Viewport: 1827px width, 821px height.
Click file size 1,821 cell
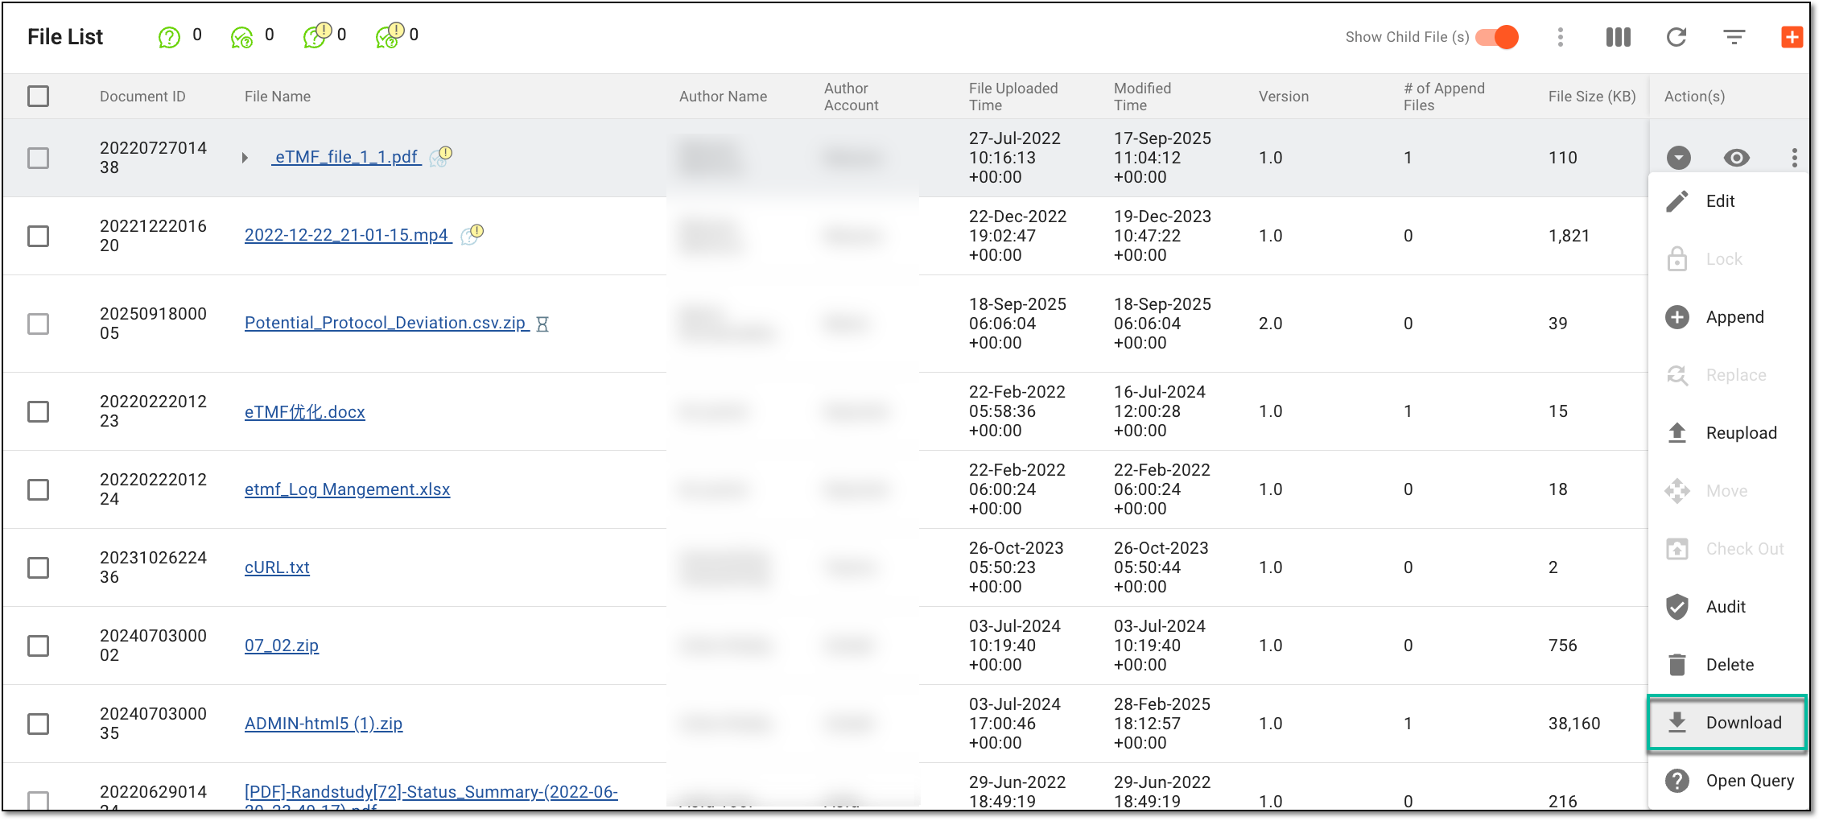1569,236
